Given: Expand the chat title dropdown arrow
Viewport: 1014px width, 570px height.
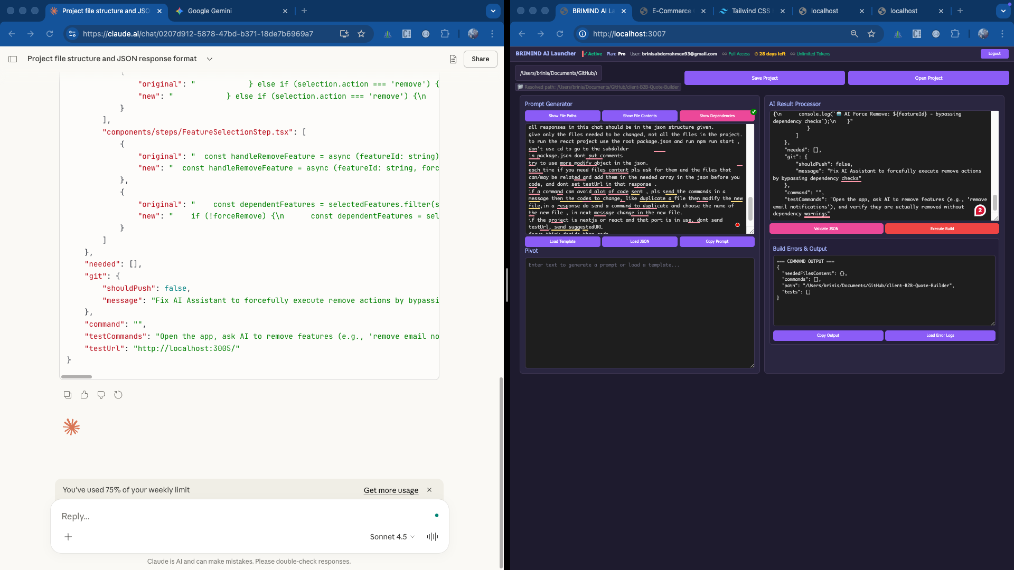Looking at the screenshot, I should (209, 59).
